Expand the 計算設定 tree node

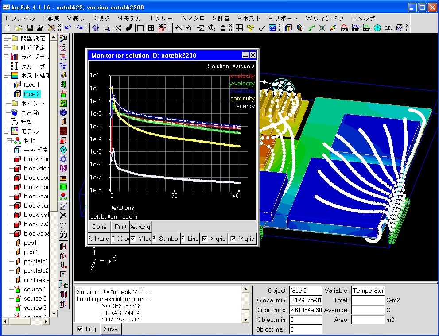(x=6, y=47)
